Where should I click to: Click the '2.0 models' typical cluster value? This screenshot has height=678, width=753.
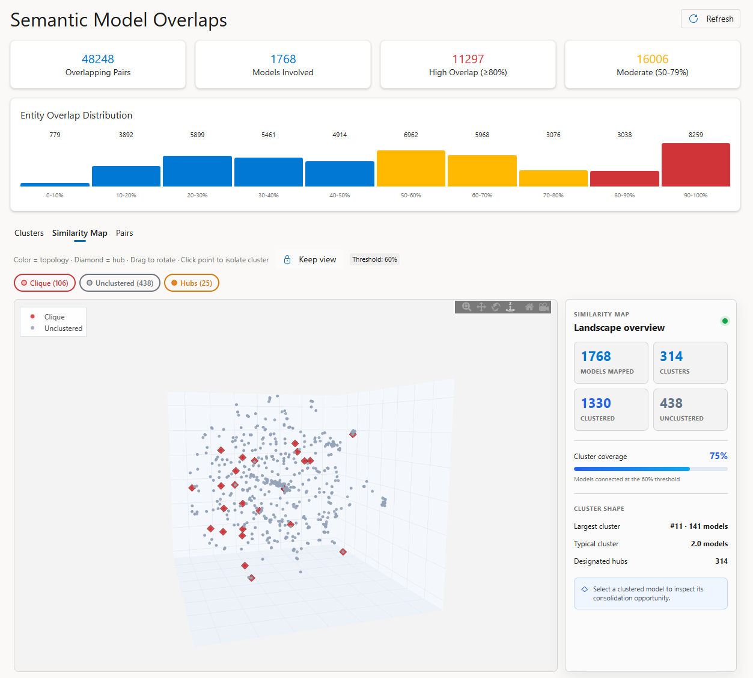(x=709, y=544)
